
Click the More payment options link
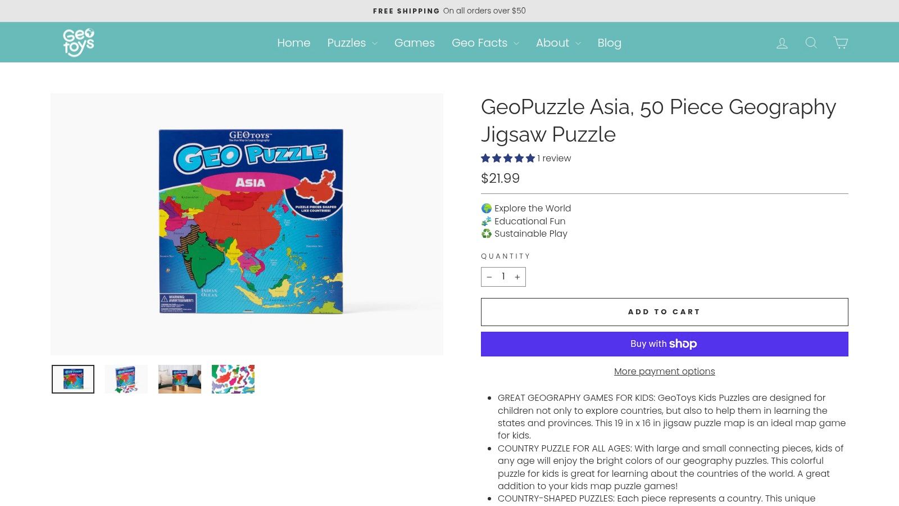tap(664, 371)
